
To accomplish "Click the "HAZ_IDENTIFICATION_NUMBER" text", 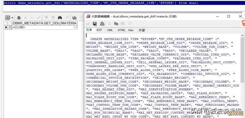I will tap(166, 89).
